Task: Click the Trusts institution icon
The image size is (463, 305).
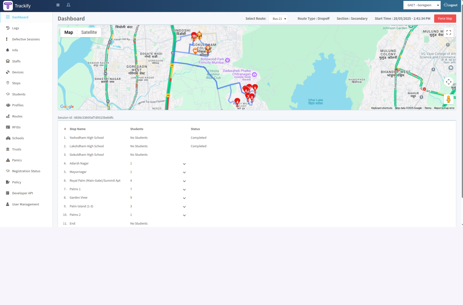Action: [8, 149]
